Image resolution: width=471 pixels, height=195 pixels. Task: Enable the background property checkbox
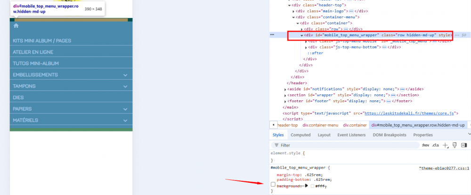pos(273,184)
